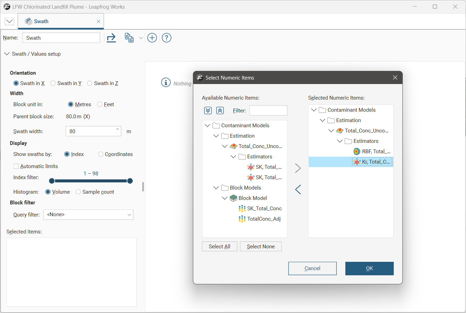Collapse Block Models folder in available items
The height and width of the screenshot is (313, 466).
(x=216, y=188)
